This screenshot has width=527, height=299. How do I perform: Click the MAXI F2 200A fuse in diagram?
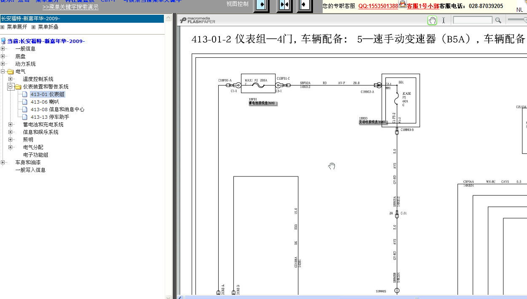(x=258, y=83)
